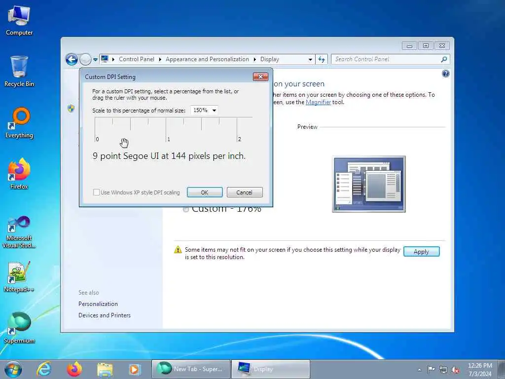Select the Display breadcrumb item

pyautogui.click(x=270, y=59)
